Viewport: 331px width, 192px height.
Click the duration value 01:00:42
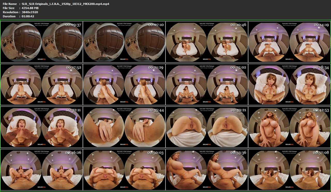coord(28,16)
